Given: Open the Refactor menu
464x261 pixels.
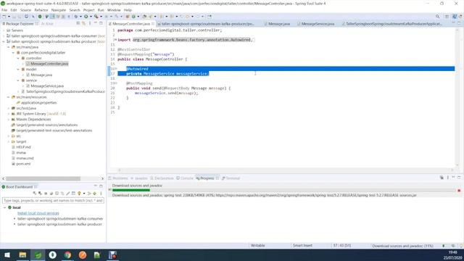Looking at the screenshot, I should click(x=41, y=10).
